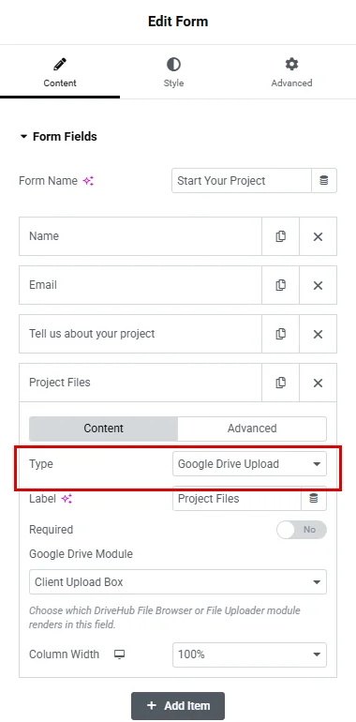Open the Style tab
The image size is (356, 722).
(x=173, y=72)
